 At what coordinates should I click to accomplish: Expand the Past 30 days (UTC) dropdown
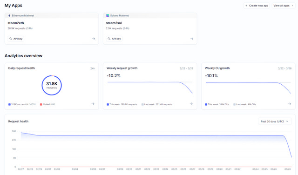pos(275,121)
